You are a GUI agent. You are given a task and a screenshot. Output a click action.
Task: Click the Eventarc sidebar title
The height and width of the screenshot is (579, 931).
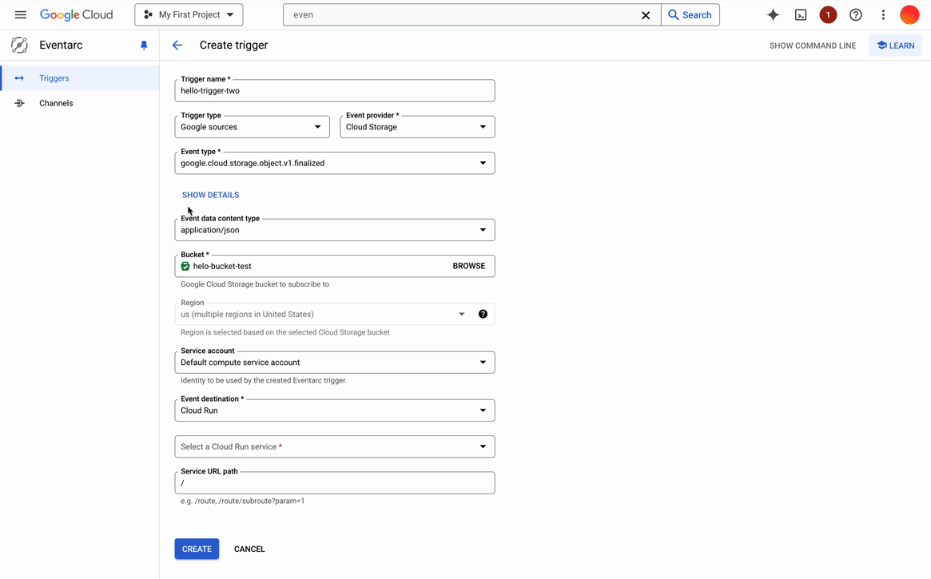(61, 45)
